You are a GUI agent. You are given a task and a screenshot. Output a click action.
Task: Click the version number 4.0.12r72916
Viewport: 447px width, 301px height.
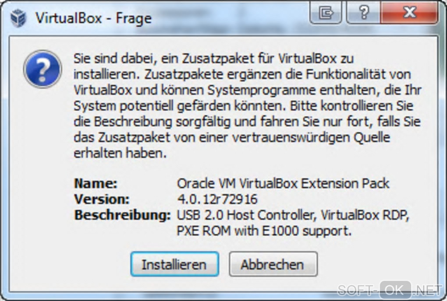click(x=217, y=199)
